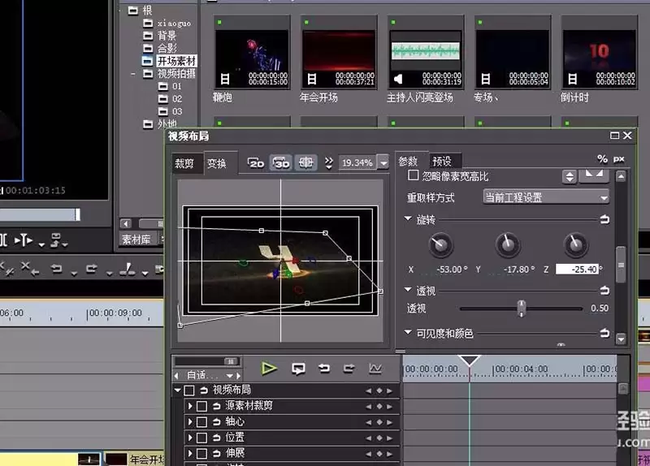The height and width of the screenshot is (466, 650).
Task: Open the keyframe curve graph icon
Action: [375, 368]
